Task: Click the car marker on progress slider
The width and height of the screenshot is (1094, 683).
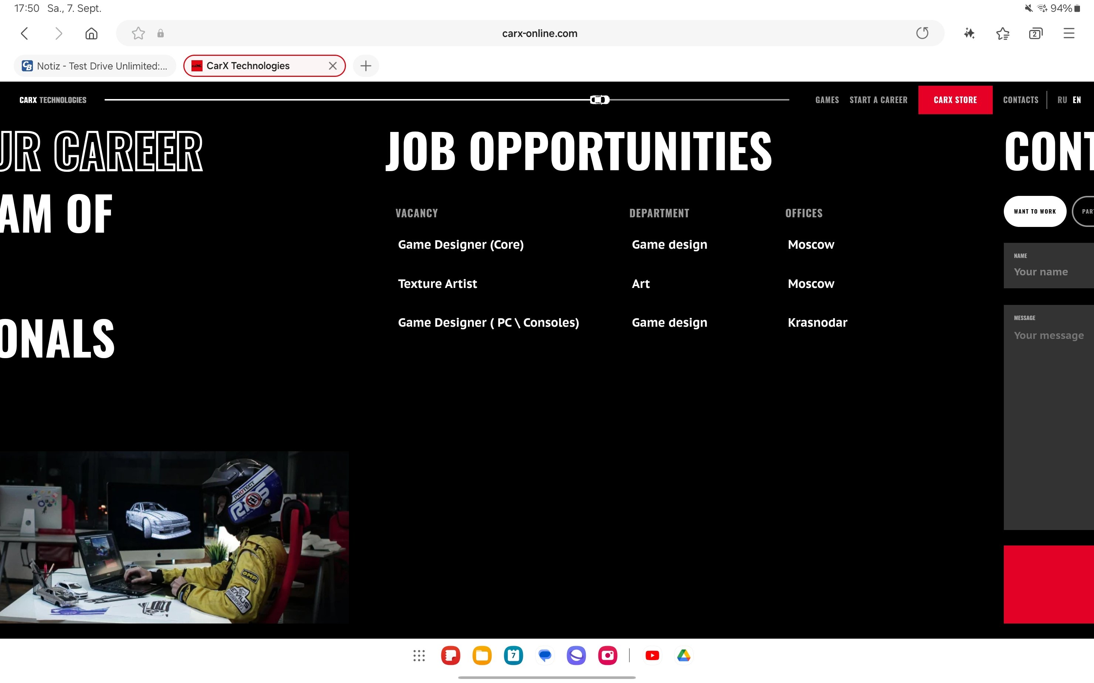Action: click(x=599, y=100)
